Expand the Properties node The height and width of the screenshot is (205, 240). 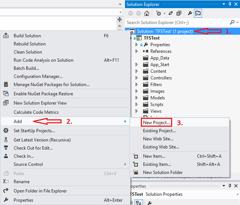(136, 45)
